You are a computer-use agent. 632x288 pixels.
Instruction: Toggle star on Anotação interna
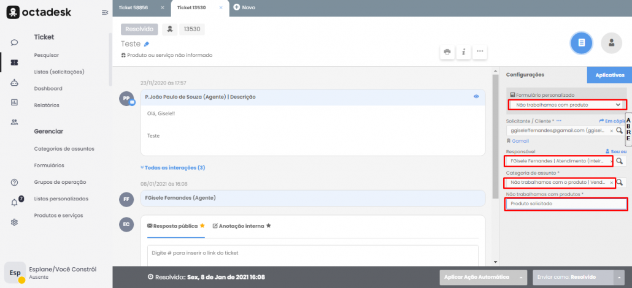pos(268,226)
